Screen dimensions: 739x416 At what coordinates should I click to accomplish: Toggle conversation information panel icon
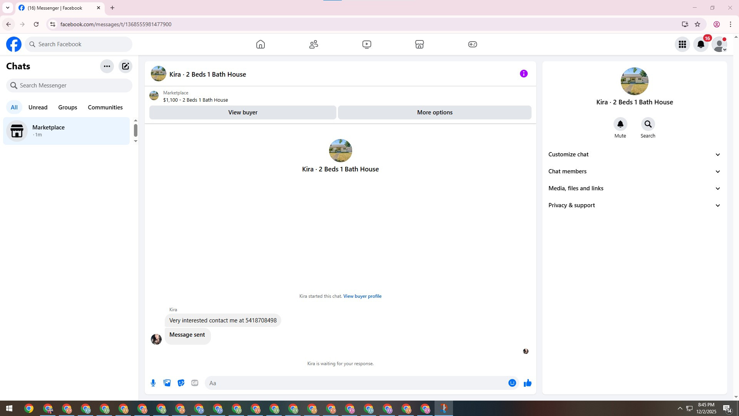coord(523,74)
